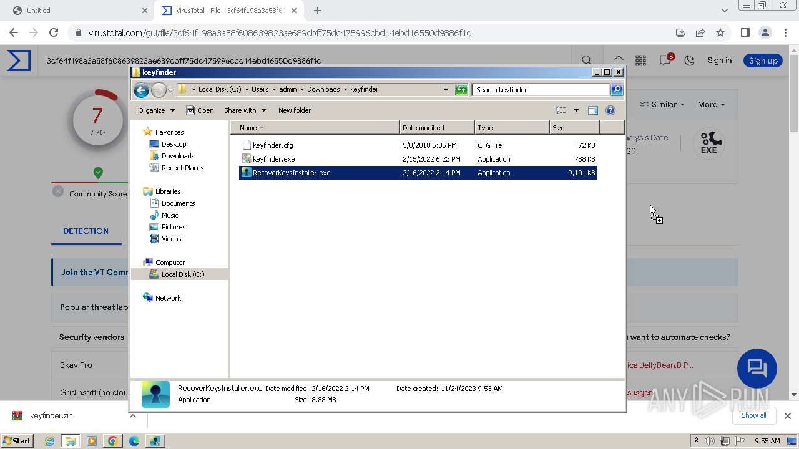799x449 pixels.
Task: Open VirusTotal notifications icon with badge
Action: click(665, 60)
